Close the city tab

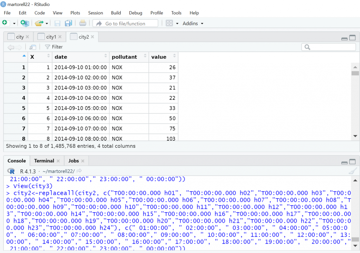(x=27, y=37)
